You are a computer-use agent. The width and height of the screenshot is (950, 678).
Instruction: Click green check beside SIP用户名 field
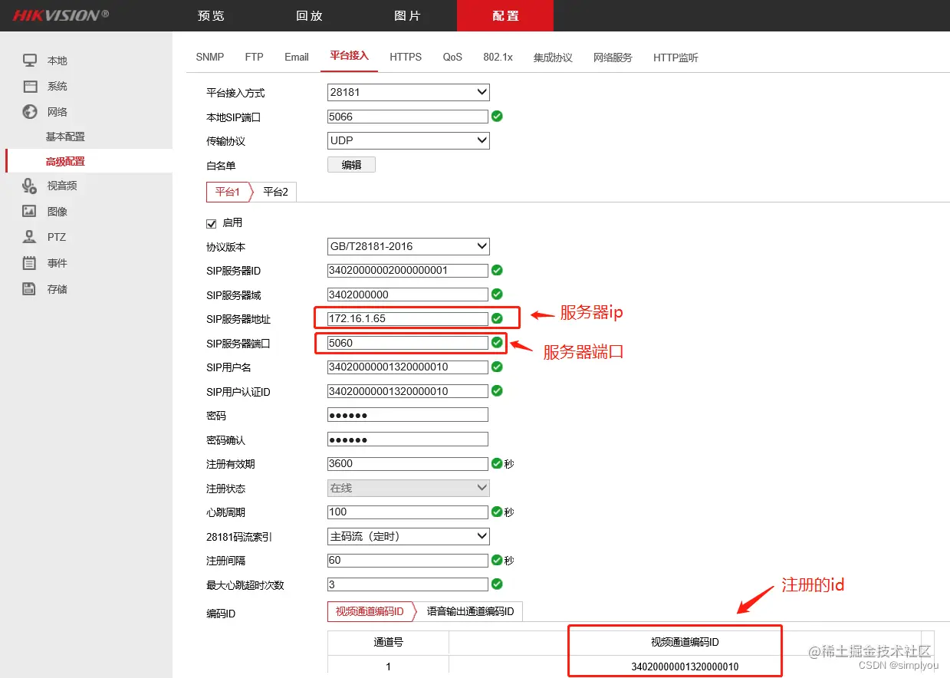pyautogui.click(x=497, y=367)
